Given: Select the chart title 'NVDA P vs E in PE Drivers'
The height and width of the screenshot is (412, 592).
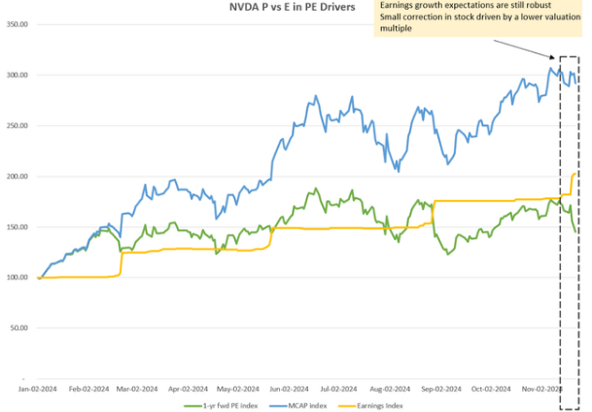Looking at the screenshot, I should 293,7.
